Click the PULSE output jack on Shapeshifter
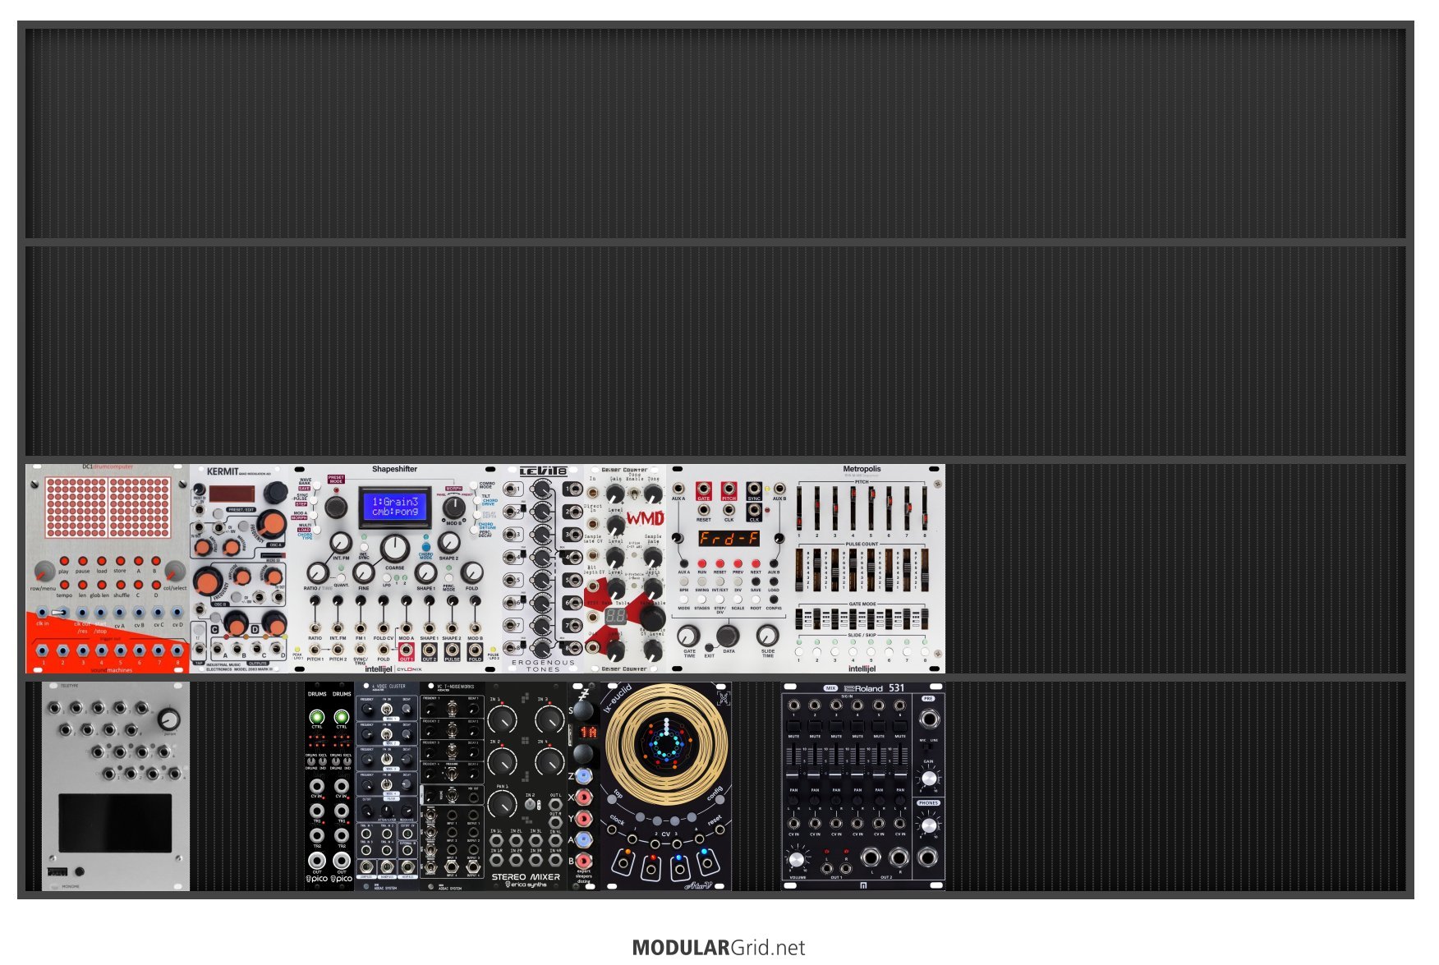1439x965 pixels. coord(452,651)
